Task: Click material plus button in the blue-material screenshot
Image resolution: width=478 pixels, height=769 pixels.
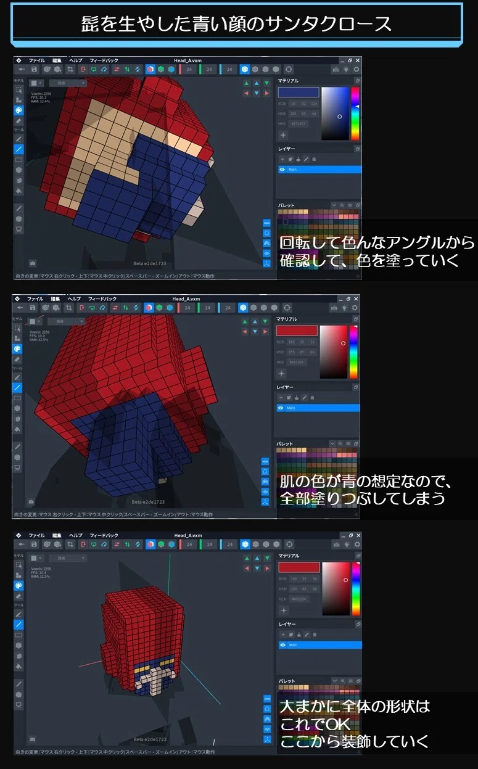Action: click(x=284, y=134)
